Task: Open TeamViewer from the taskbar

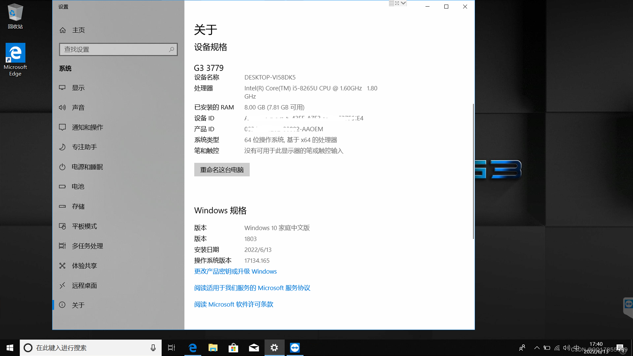Action: (x=294, y=347)
